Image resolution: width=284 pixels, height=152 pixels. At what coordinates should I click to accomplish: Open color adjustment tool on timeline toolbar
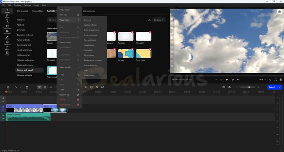click(x=91, y=87)
